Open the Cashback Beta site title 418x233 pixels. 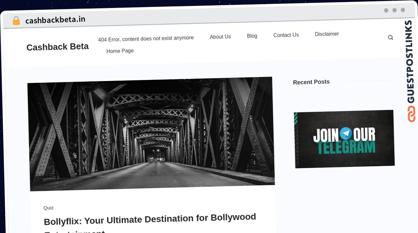click(57, 47)
